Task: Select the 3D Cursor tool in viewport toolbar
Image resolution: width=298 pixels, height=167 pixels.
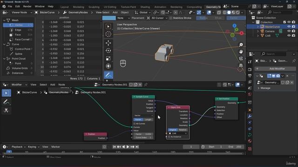Action: coord(108,34)
